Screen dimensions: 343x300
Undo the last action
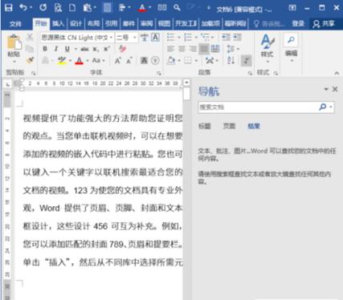[23, 7]
